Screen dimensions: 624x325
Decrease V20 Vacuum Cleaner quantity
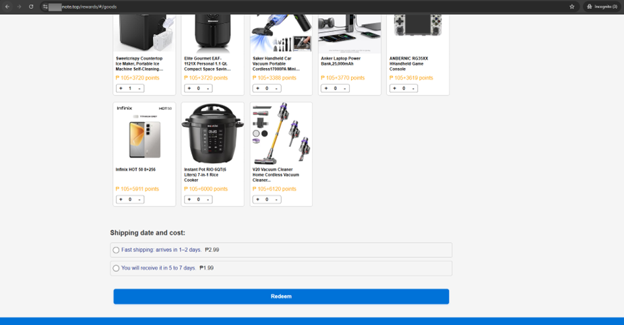(x=276, y=199)
